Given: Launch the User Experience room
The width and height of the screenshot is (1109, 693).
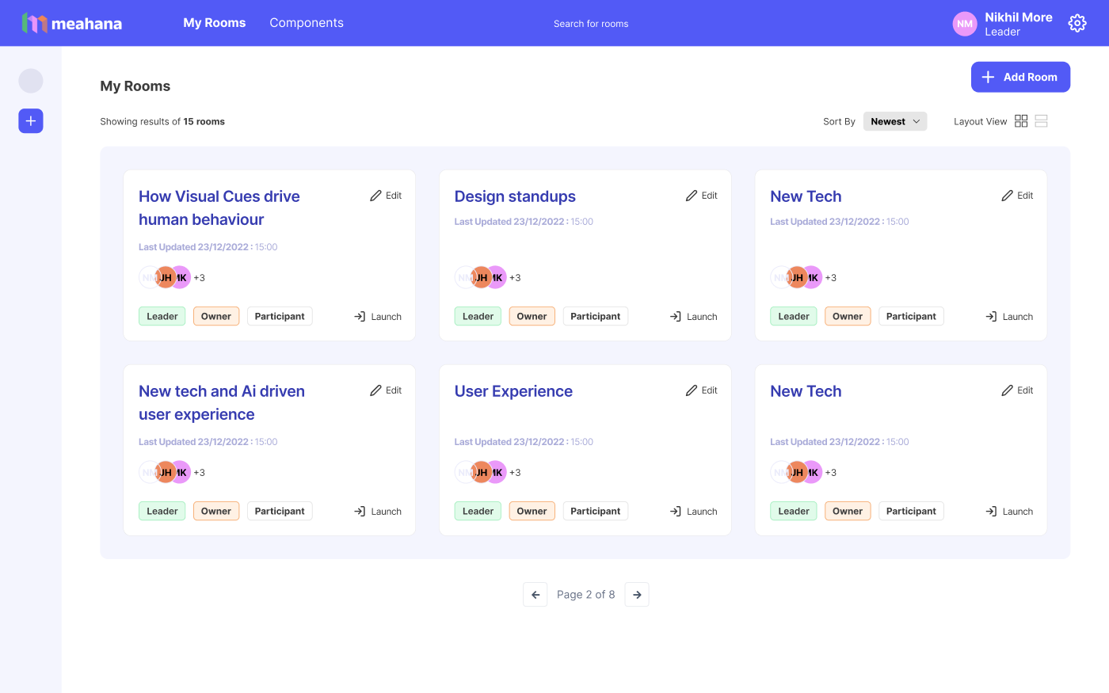Looking at the screenshot, I should [x=694, y=512].
